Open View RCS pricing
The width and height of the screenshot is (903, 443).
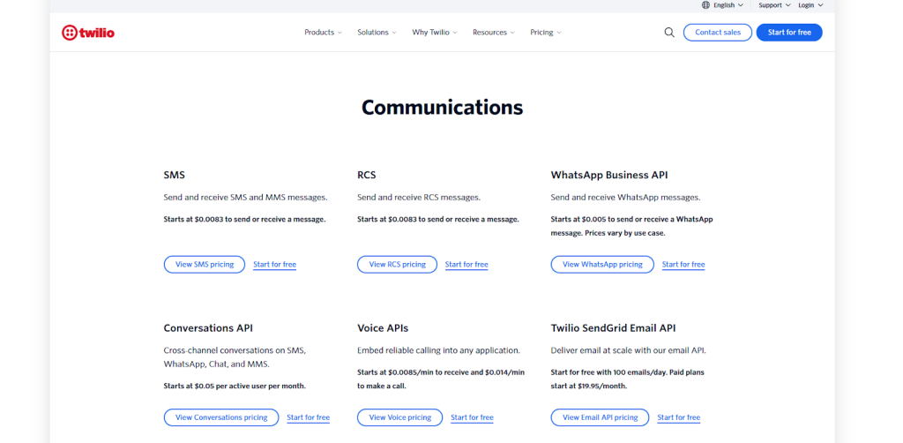397,265
